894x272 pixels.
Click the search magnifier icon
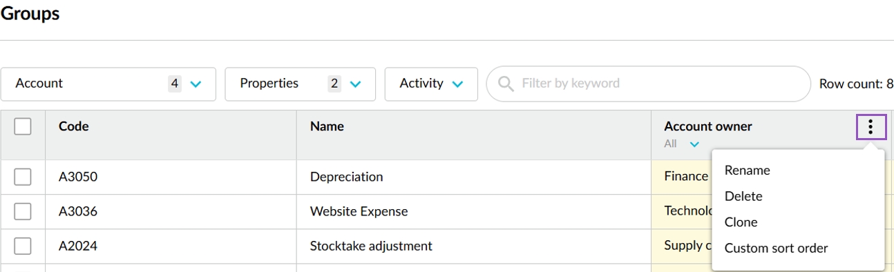pos(506,84)
